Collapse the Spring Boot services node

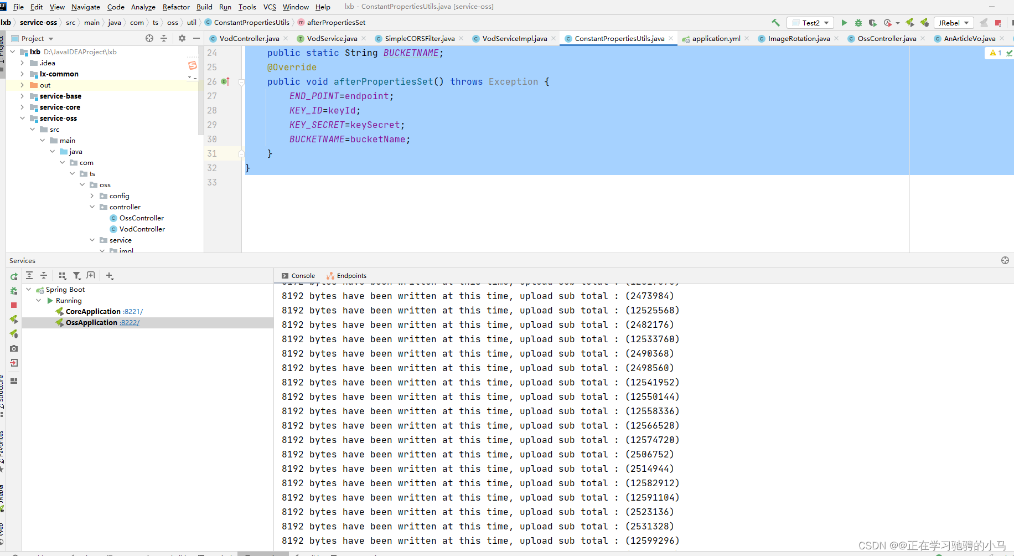point(29,290)
